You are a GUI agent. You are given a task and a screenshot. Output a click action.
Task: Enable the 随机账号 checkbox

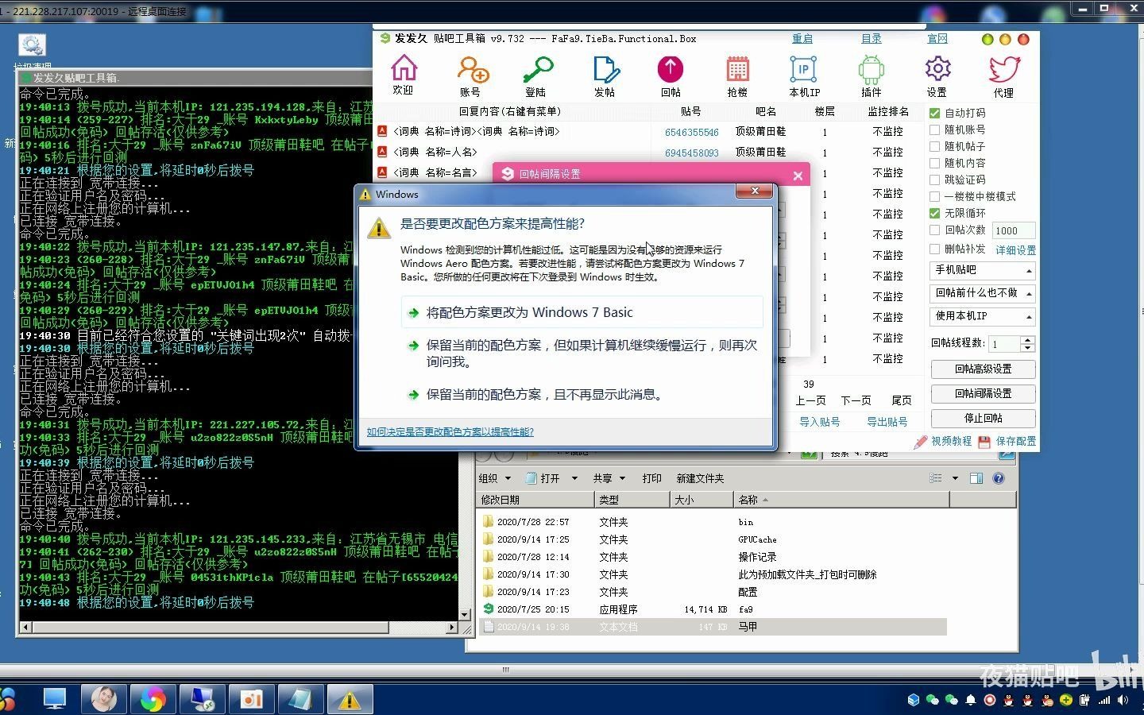(x=935, y=129)
